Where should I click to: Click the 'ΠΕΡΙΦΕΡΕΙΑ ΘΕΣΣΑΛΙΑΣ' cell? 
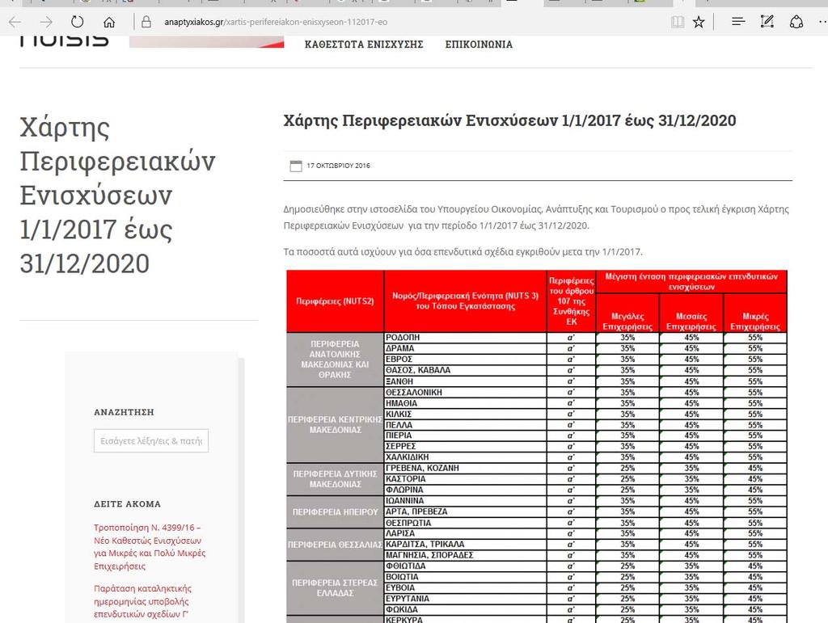coord(335,545)
